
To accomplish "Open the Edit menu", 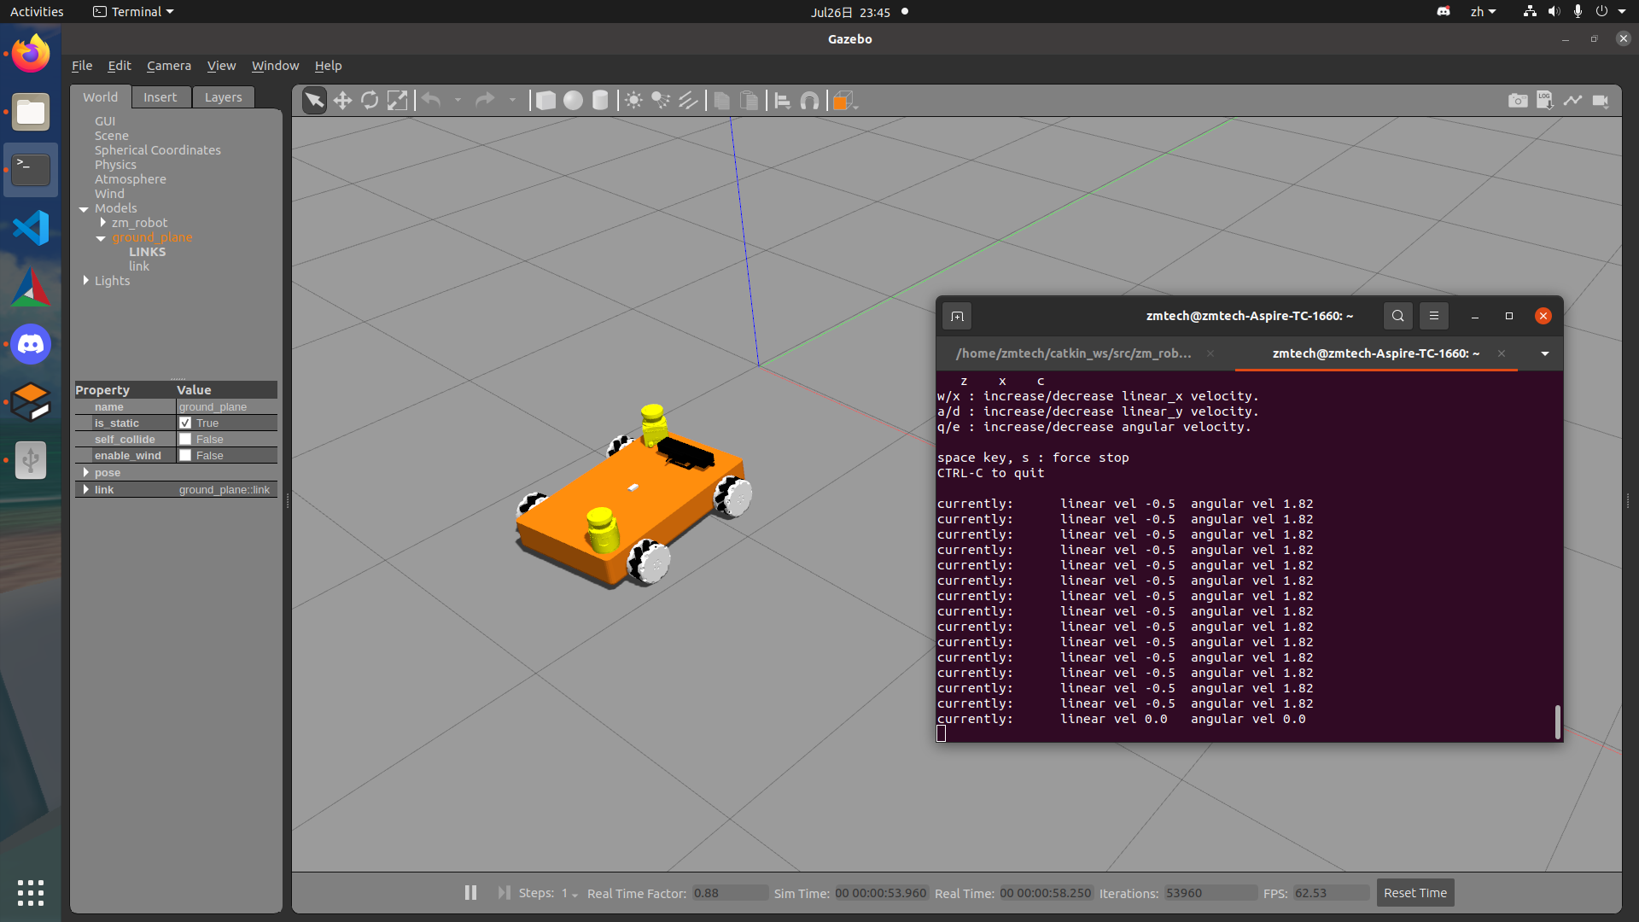I will coord(120,66).
